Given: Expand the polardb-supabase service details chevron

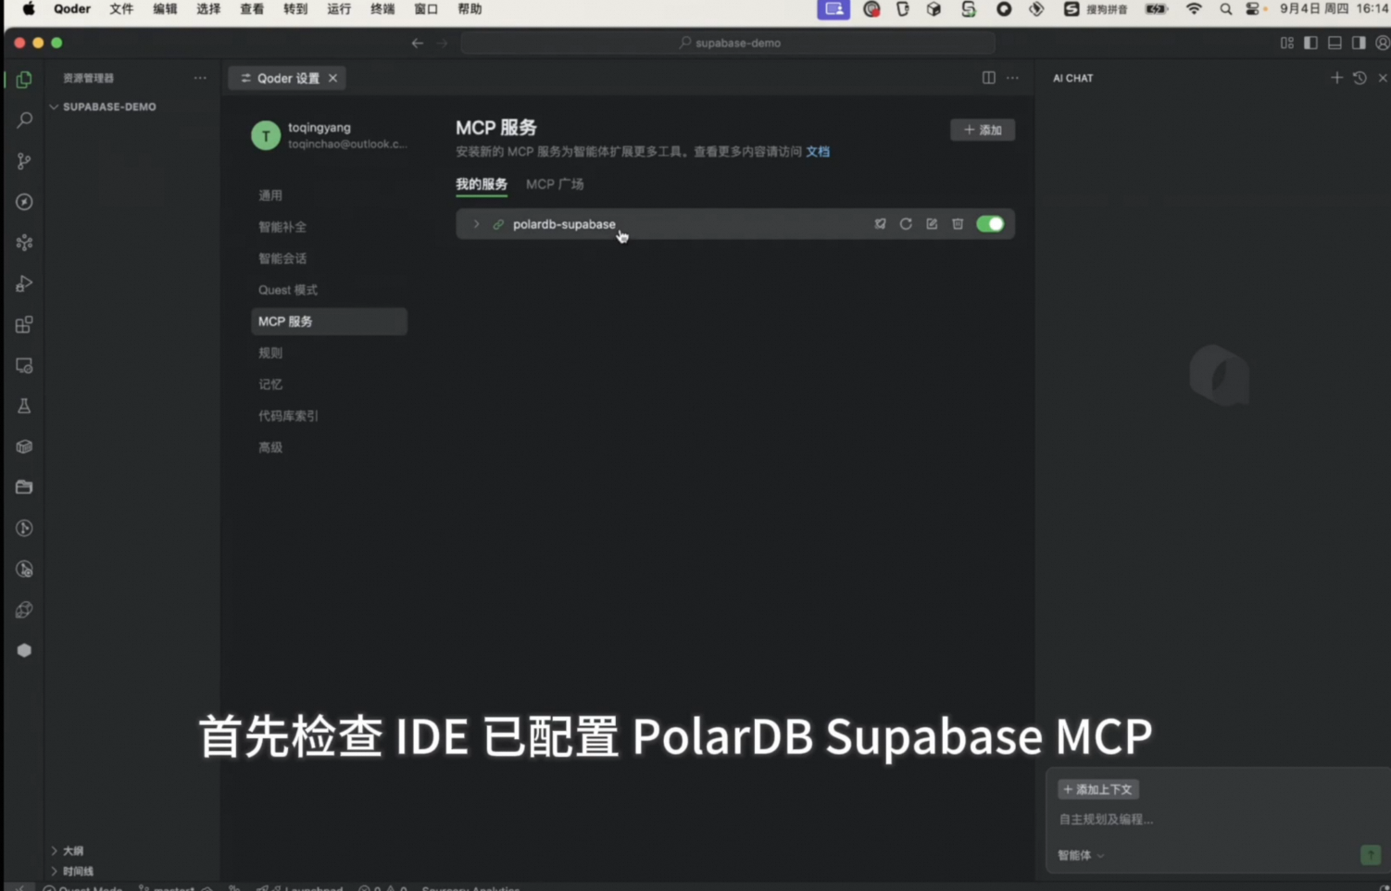Looking at the screenshot, I should click(476, 224).
